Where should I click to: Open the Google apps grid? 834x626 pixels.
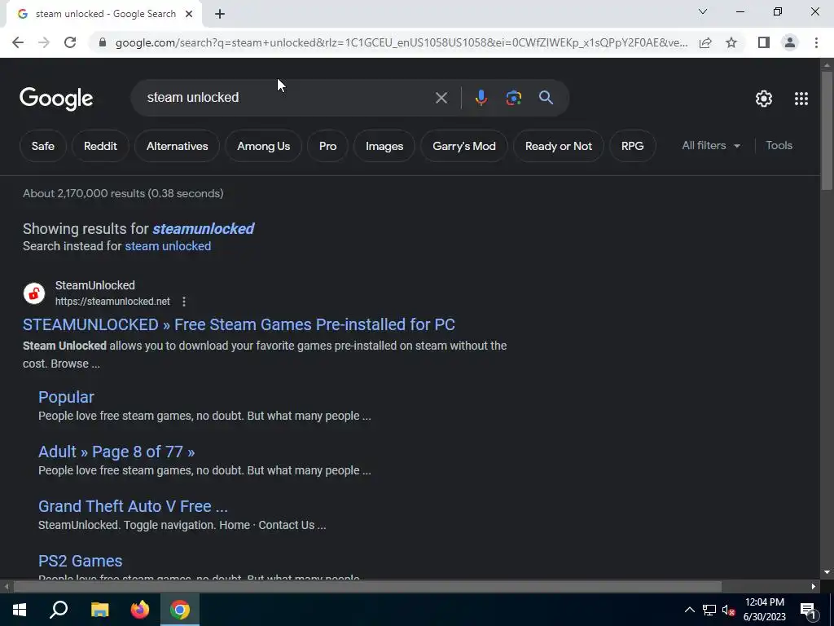click(x=801, y=99)
